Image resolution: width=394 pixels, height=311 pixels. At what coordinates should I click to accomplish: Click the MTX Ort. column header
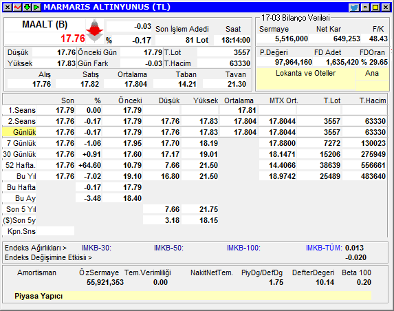coord(284,101)
